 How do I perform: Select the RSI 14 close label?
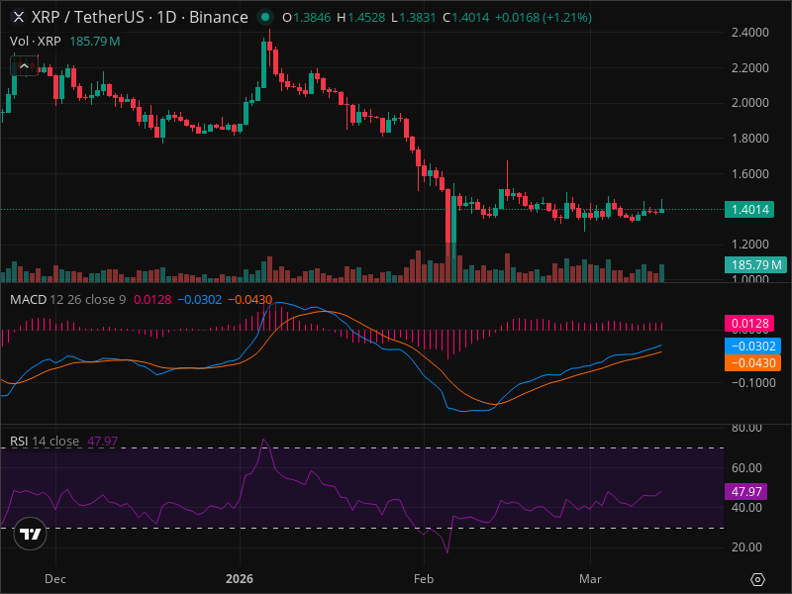[45, 441]
